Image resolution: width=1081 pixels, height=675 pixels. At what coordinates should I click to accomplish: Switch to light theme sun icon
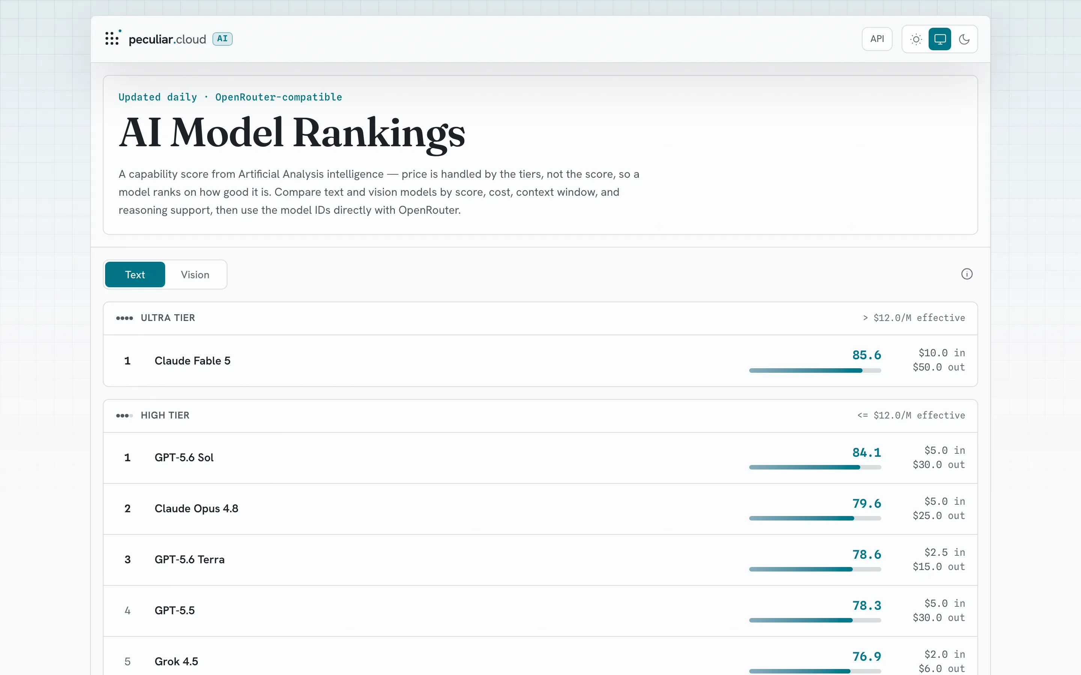pos(916,39)
